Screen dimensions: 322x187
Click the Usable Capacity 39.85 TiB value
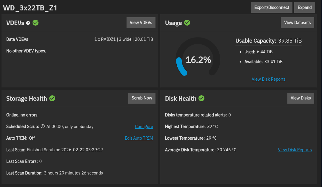pos(290,41)
